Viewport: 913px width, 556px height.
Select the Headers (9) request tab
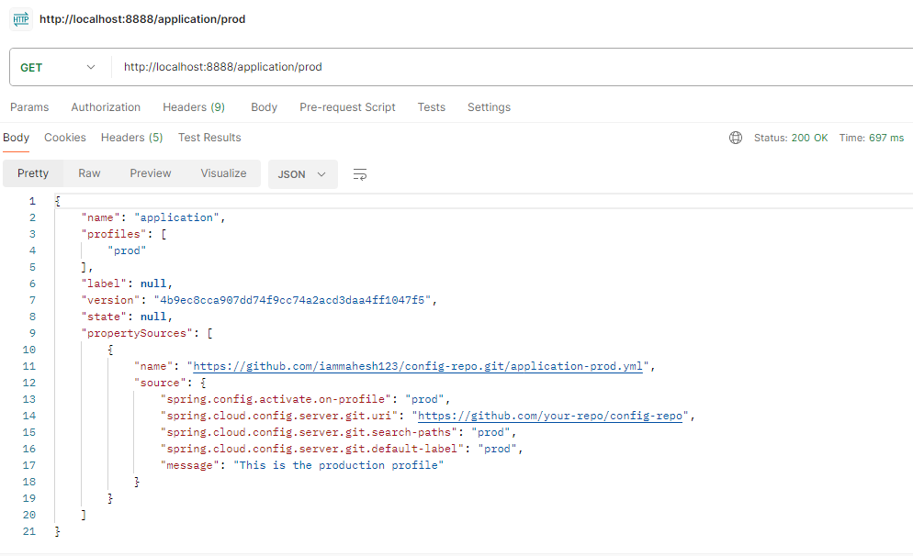click(x=194, y=107)
